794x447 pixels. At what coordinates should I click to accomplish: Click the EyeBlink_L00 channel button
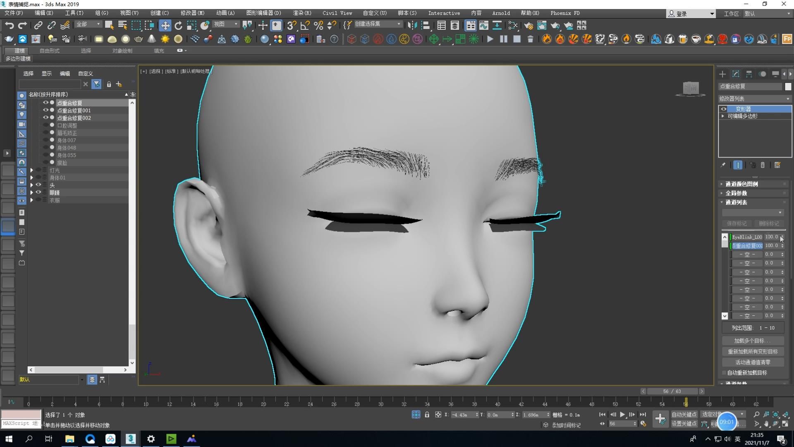[x=747, y=237]
